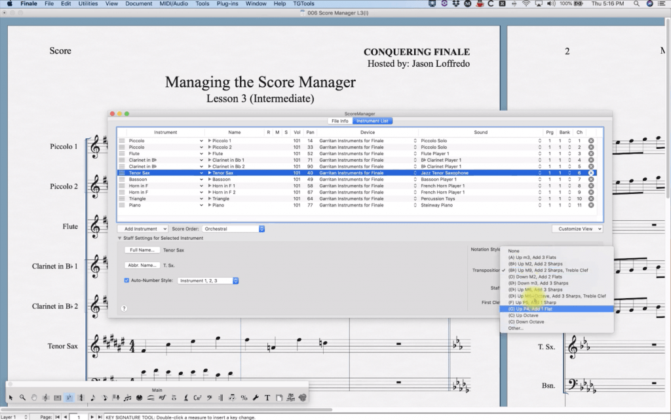
Task: Select the Special Tools wrench
Action: point(256,397)
